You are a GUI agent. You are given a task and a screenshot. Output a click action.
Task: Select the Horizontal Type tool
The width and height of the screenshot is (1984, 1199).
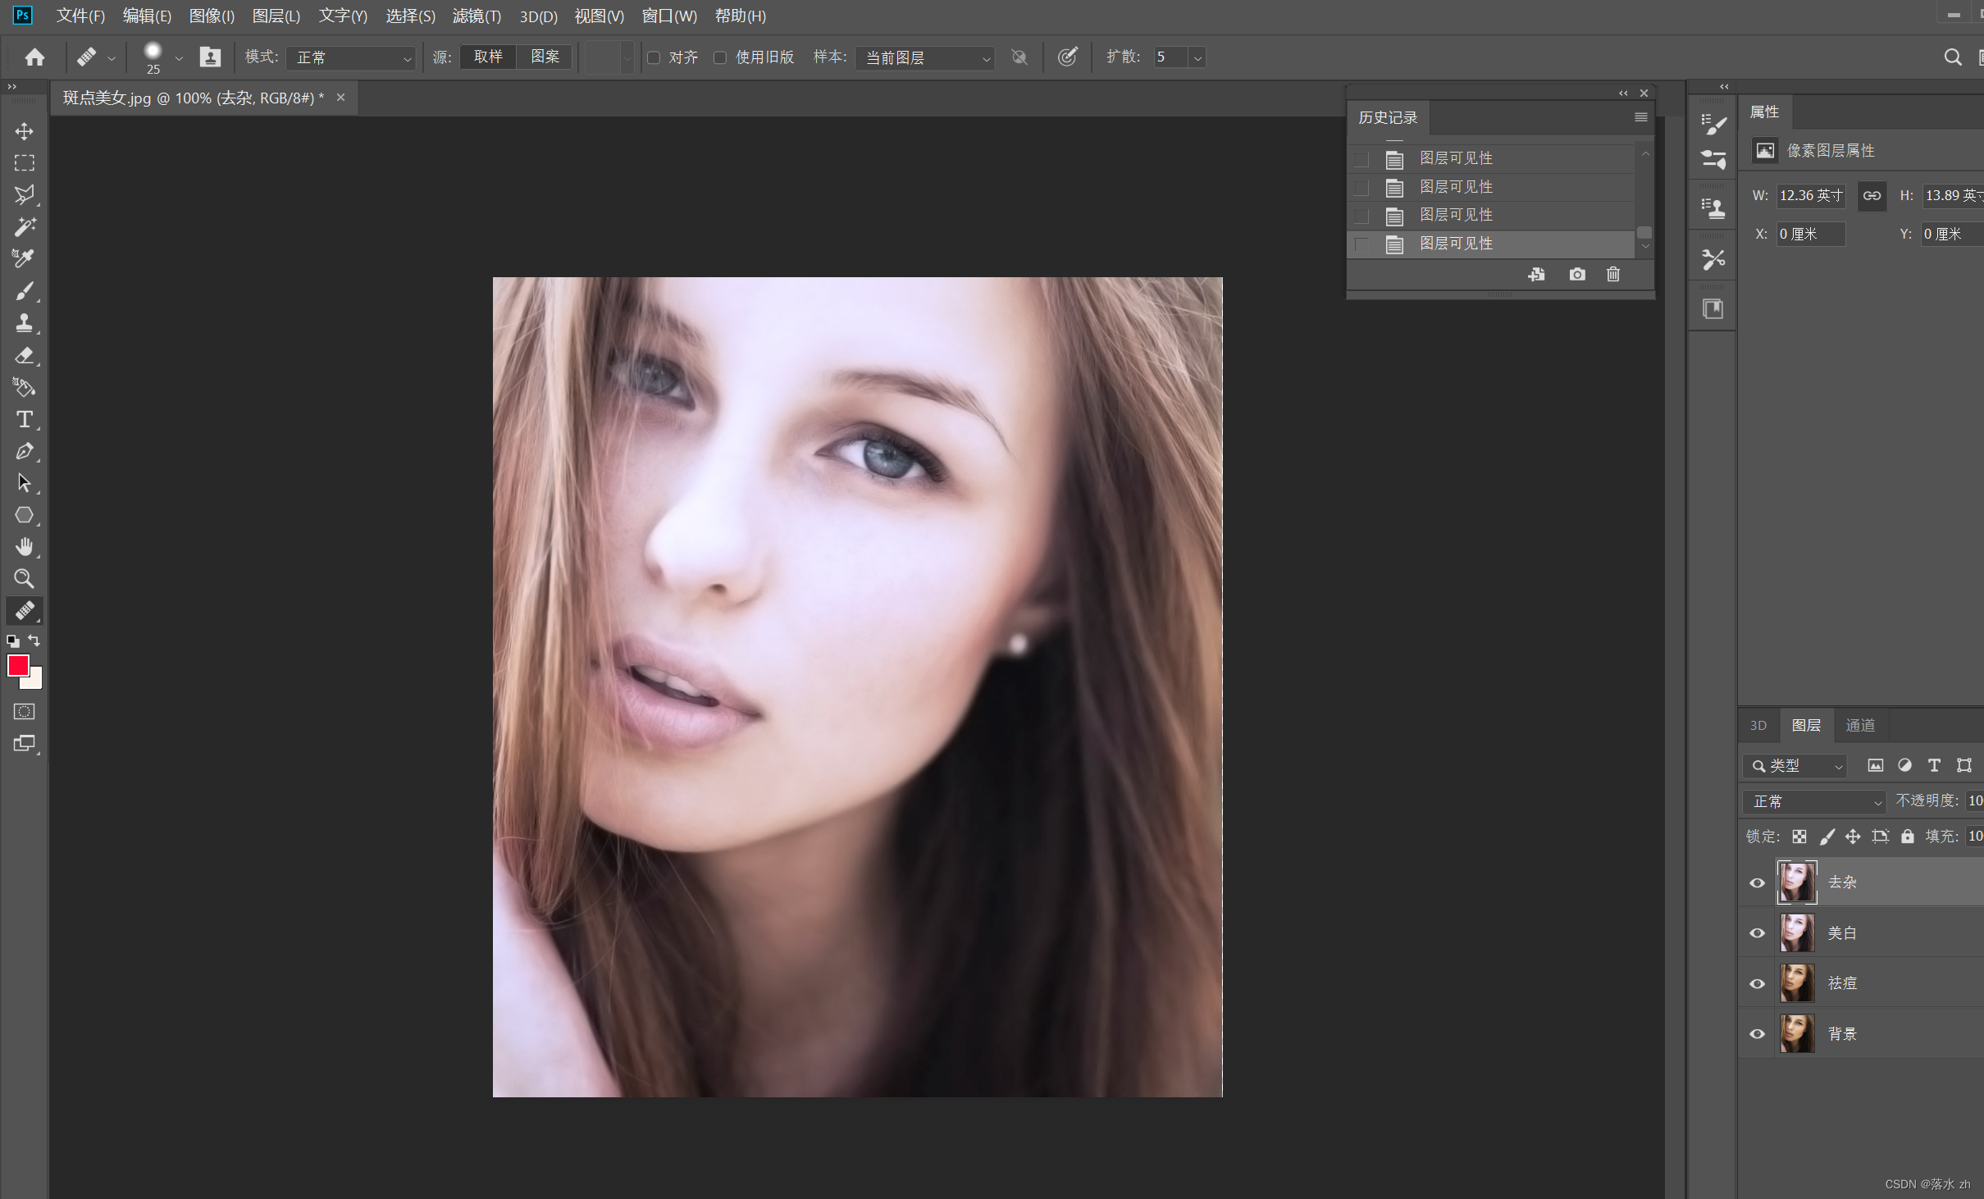tap(24, 419)
